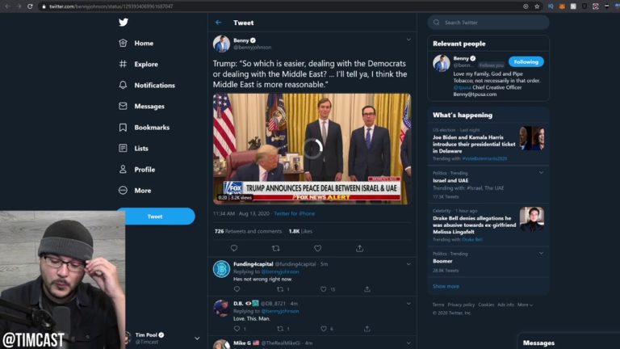Bookmark this page with the browser star
This screenshot has width=620, height=349.
tap(537, 6)
